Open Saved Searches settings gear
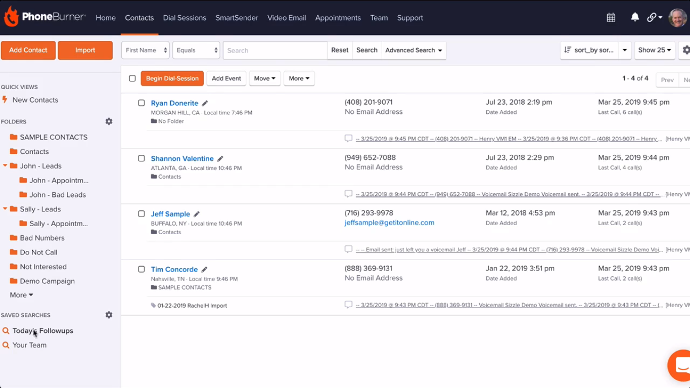690x388 pixels. pyautogui.click(x=109, y=315)
